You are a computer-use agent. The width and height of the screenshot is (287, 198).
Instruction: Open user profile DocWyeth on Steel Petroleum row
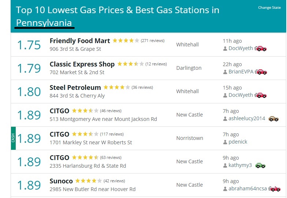point(241,95)
